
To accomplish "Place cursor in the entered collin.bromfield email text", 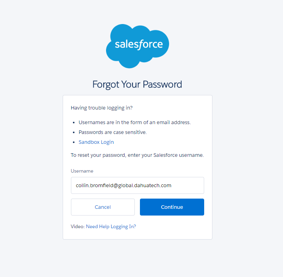I will coord(123,185).
